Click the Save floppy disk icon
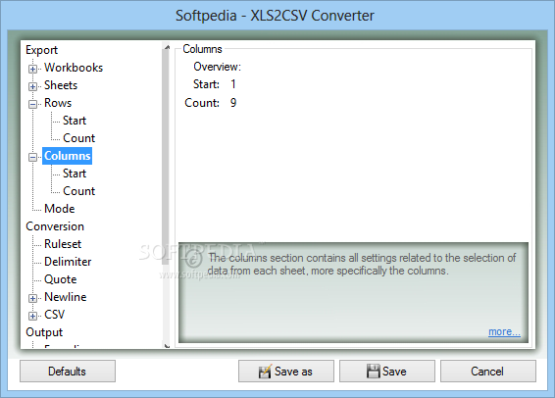555x398 pixels. [x=373, y=372]
